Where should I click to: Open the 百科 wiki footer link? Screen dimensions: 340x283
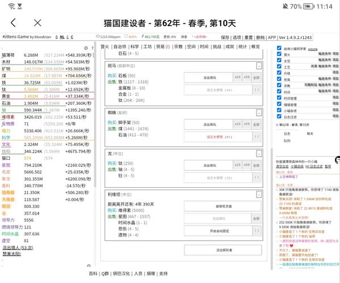93,274
